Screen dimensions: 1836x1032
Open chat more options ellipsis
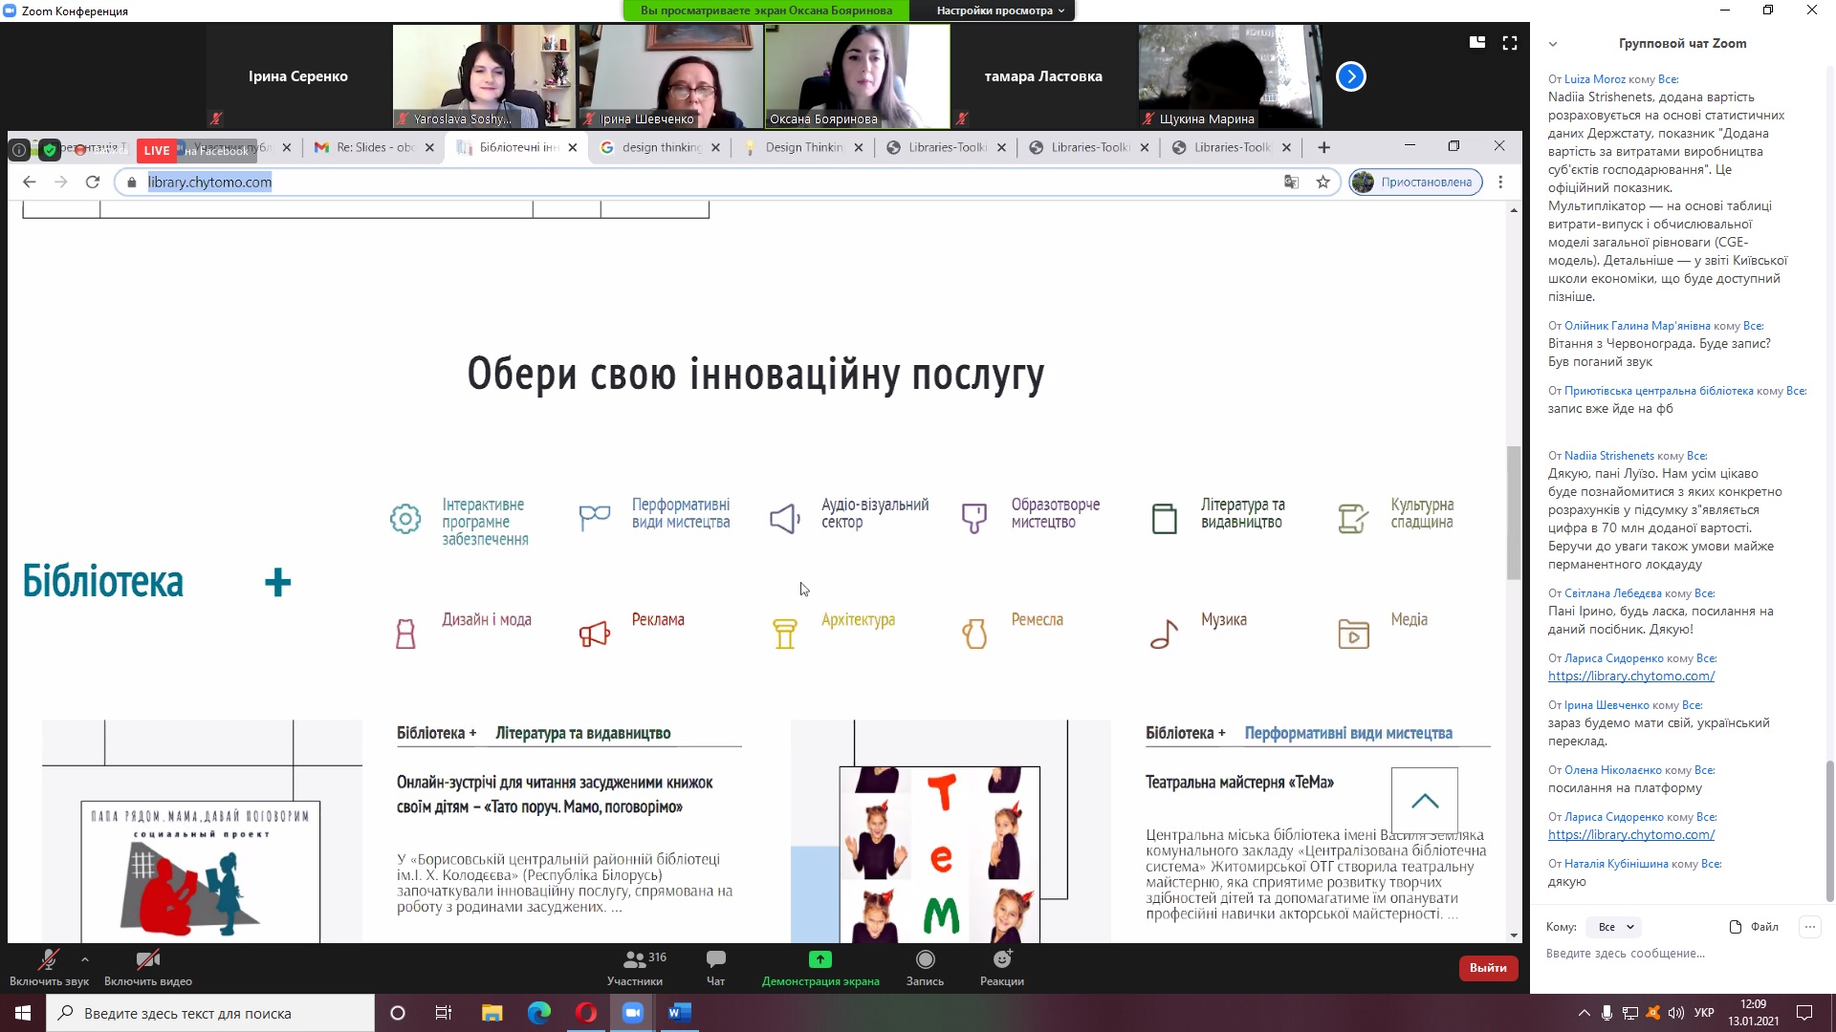(1809, 927)
